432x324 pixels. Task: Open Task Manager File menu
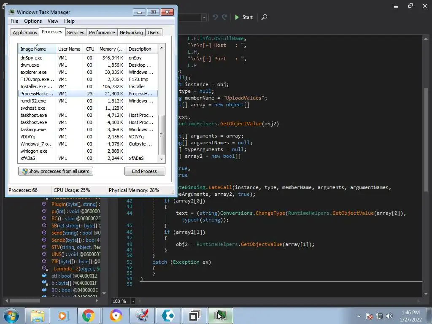[x=14, y=21]
